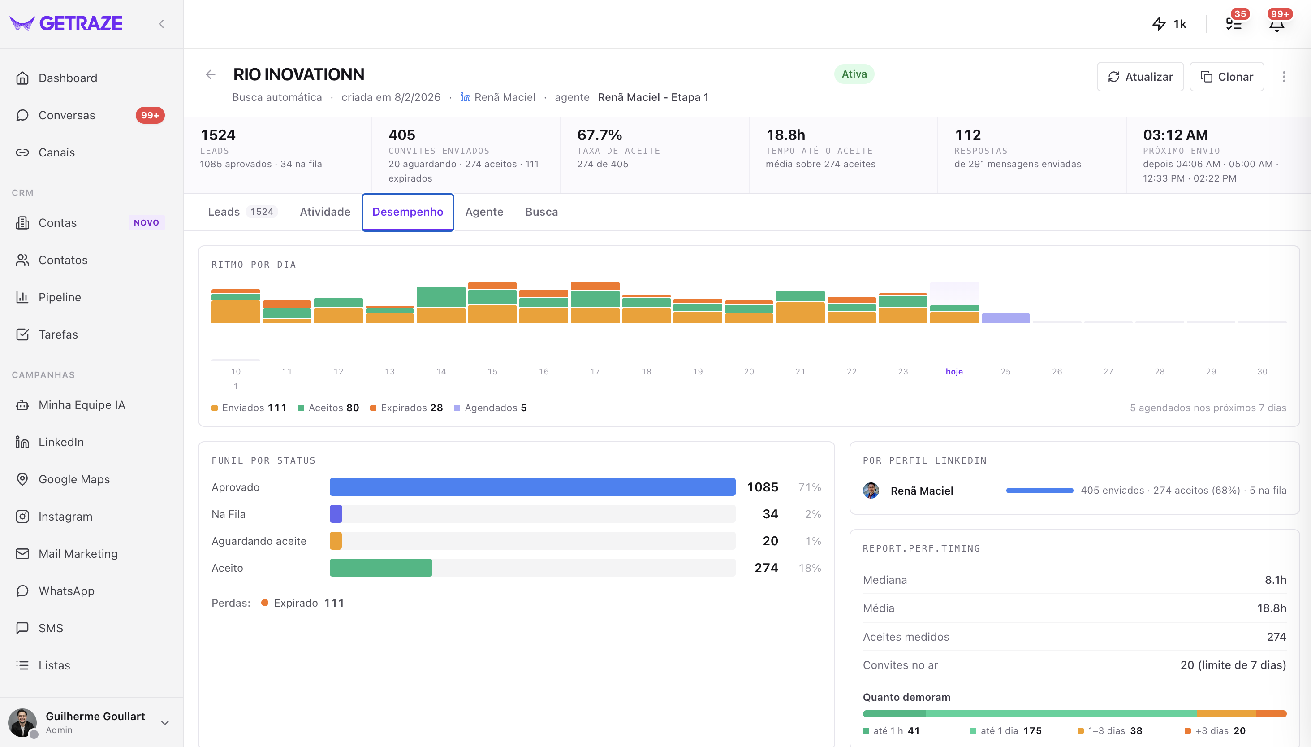This screenshot has height=747, width=1311.
Task: Open Listas list icon
Action: pos(22,665)
